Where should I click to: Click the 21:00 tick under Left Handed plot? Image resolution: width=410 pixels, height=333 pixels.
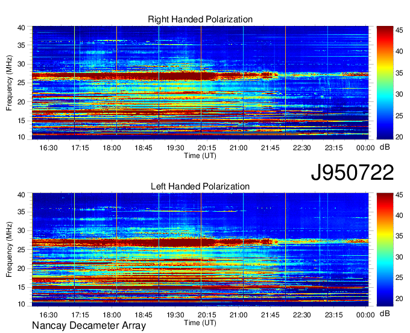point(239,315)
